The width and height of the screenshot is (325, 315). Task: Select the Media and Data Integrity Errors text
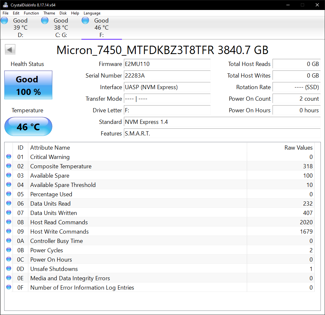[70, 278]
